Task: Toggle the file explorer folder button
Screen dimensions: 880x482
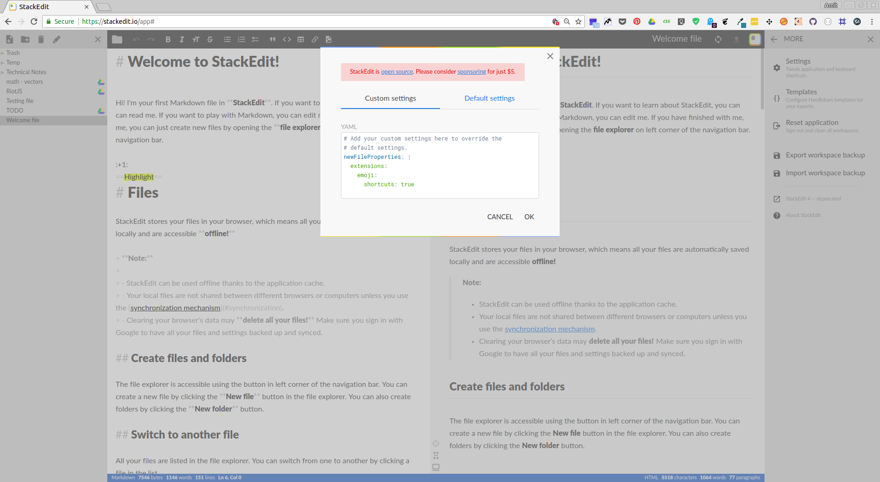Action: [117, 39]
